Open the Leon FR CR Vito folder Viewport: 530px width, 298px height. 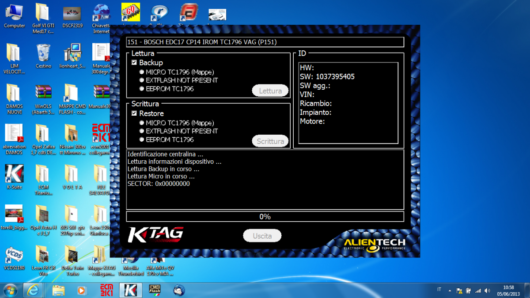click(43, 260)
